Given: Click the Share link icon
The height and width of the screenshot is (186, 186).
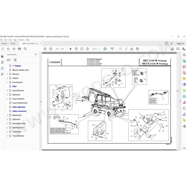Looking at the screenshot, I should 172,49.
